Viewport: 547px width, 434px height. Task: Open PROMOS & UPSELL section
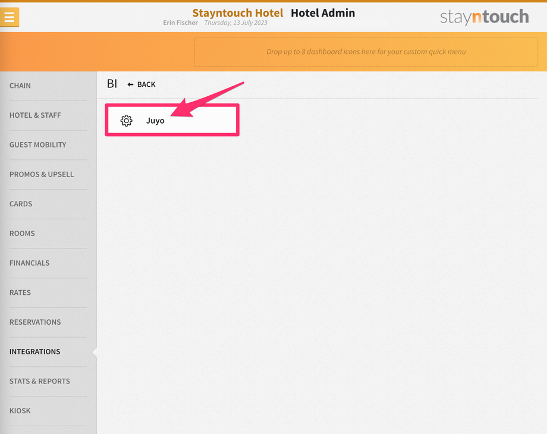pos(42,174)
